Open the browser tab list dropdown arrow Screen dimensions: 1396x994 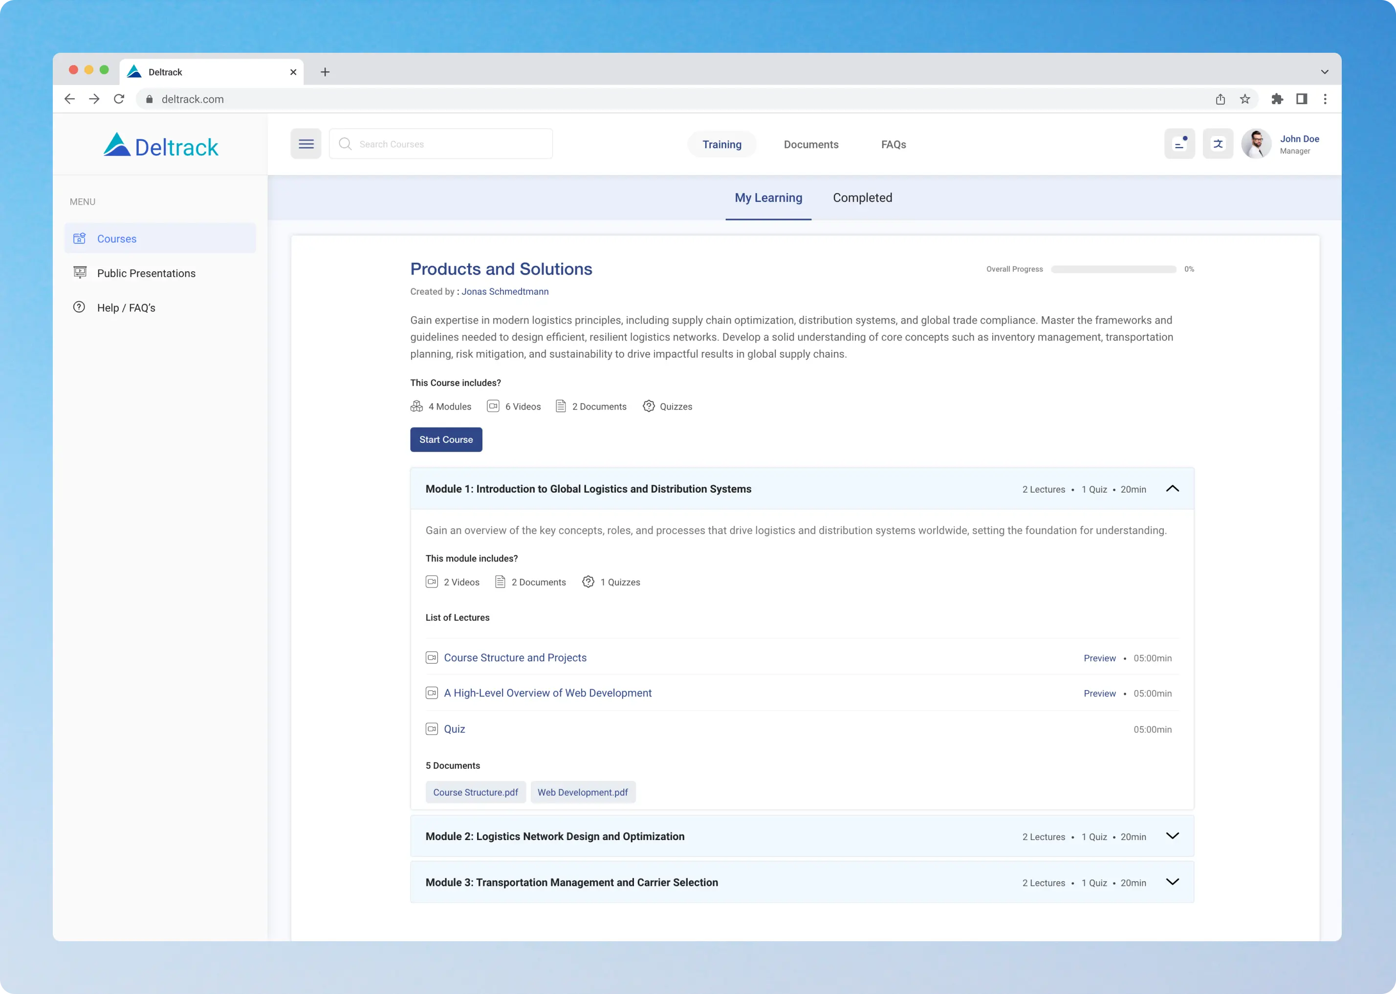tap(1325, 72)
